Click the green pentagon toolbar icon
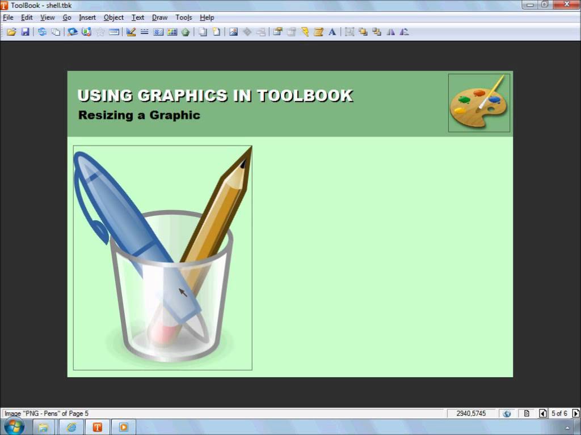This screenshot has width=581, height=435. 186,32
